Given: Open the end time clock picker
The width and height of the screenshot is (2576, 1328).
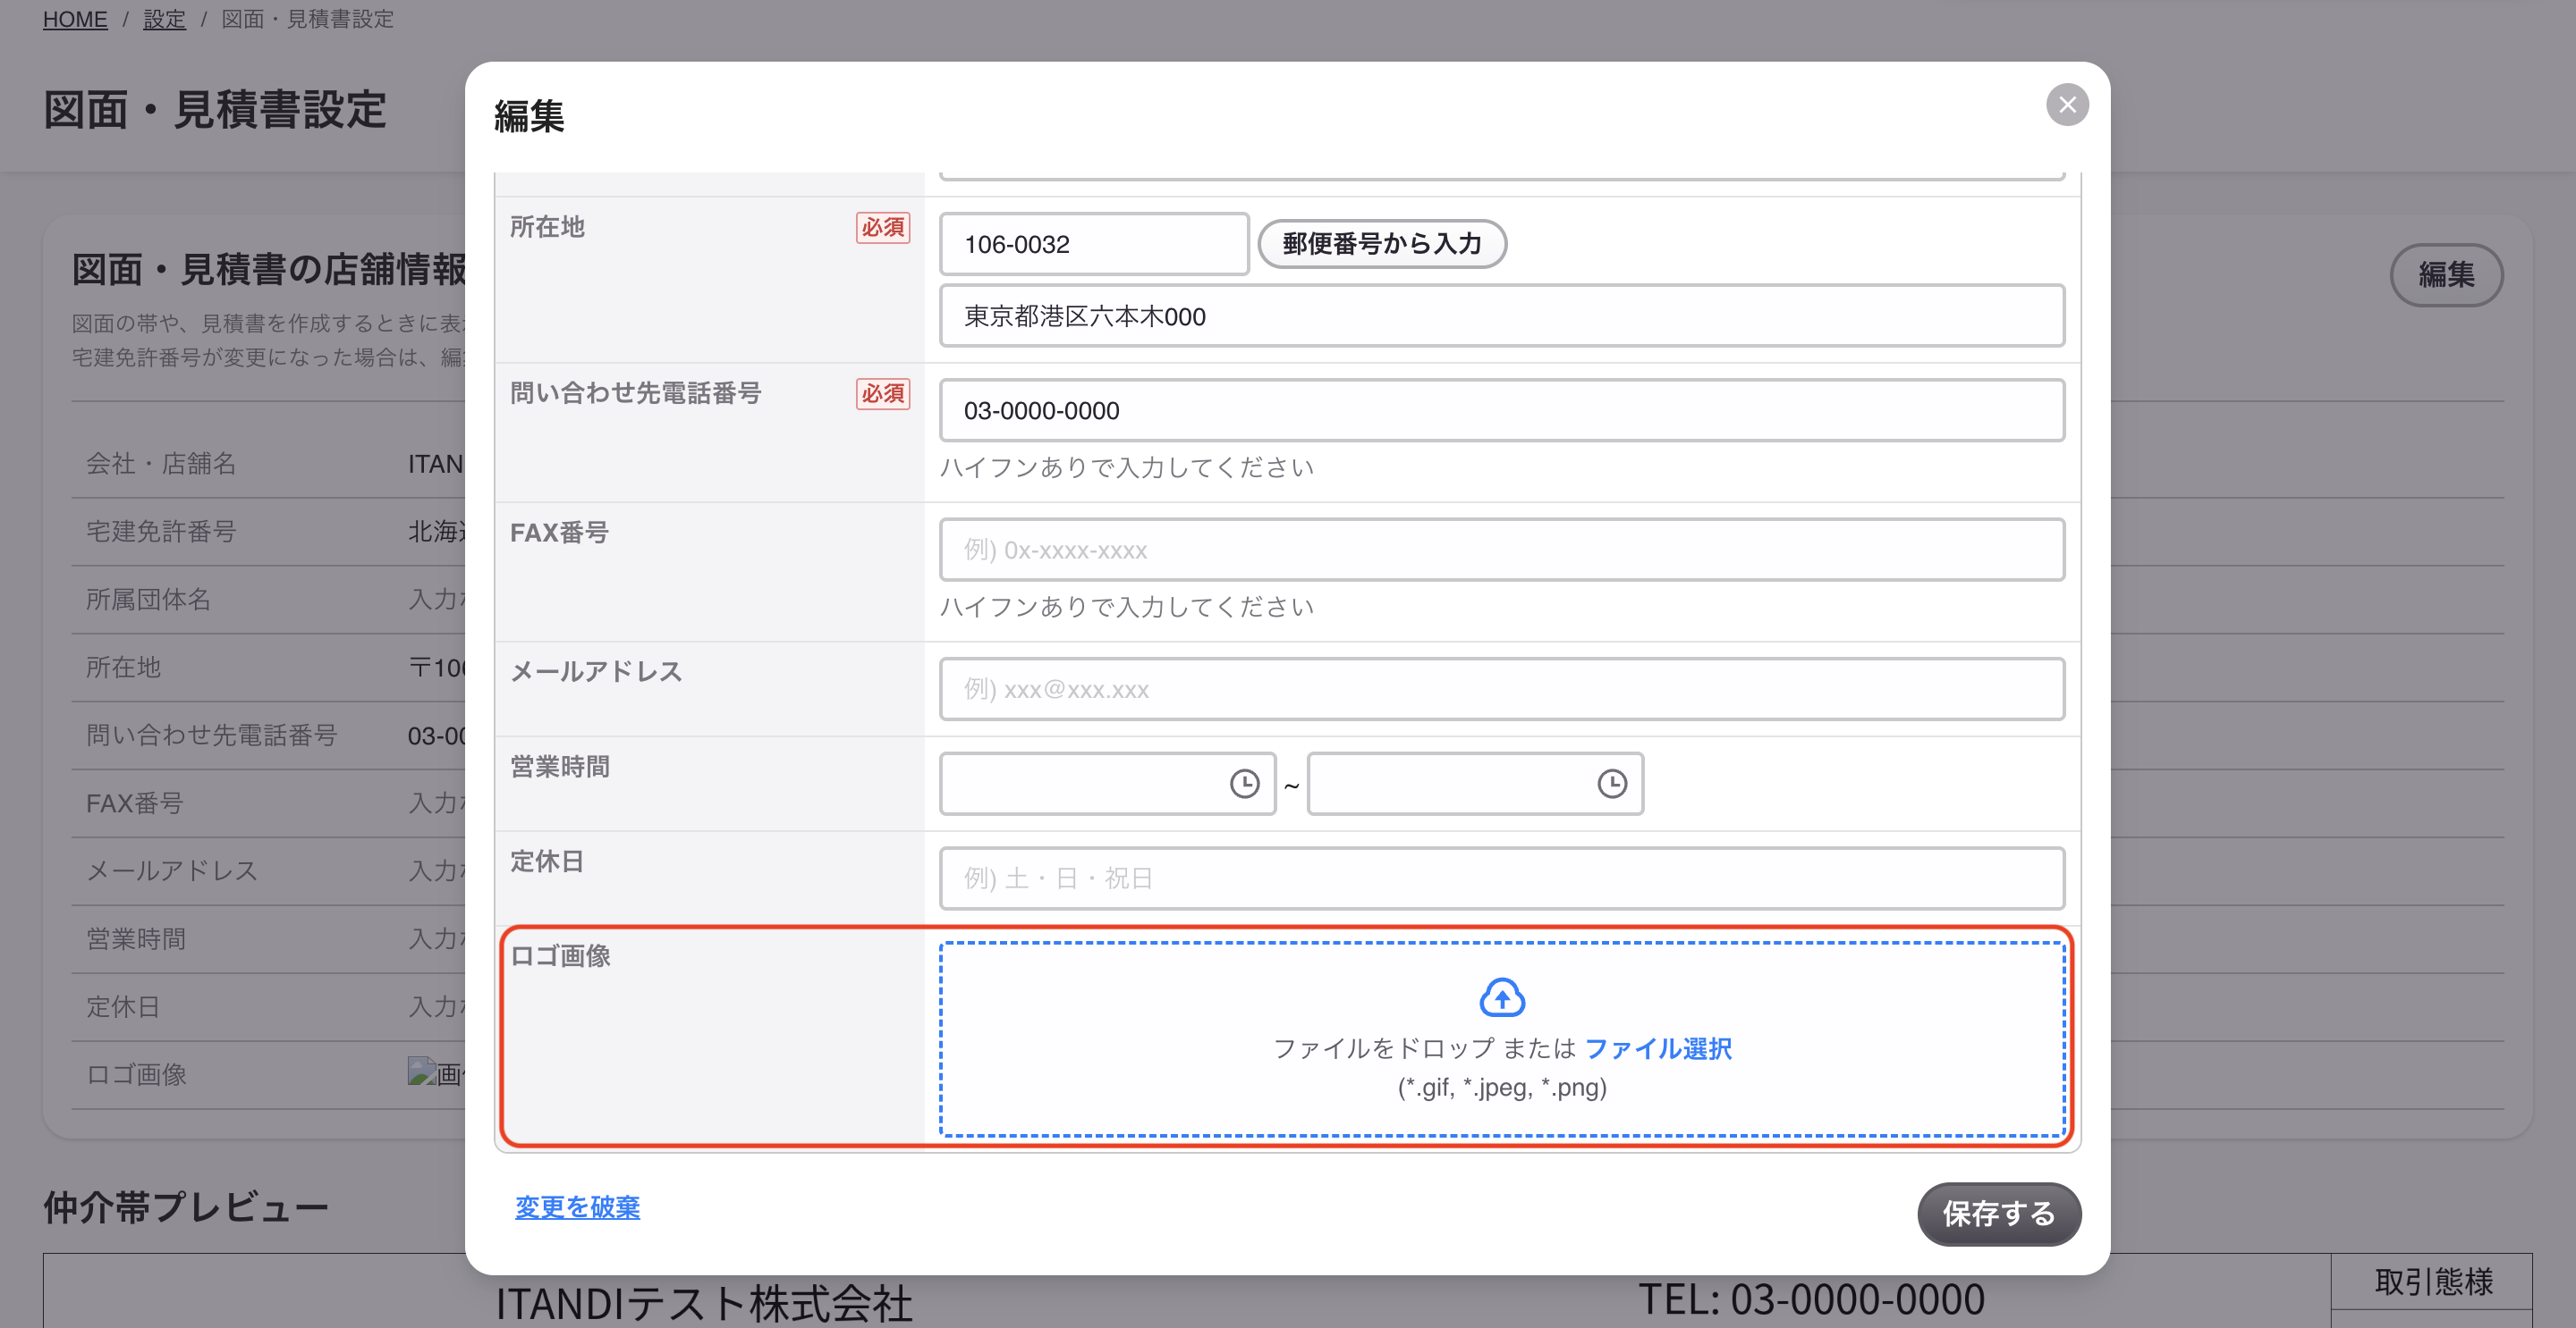Looking at the screenshot, I should point(1612,784).
